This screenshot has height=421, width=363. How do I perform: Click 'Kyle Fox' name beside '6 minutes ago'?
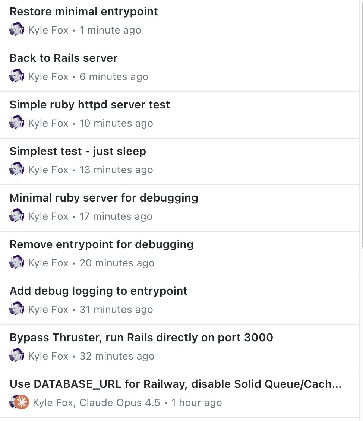[x=48, y=77]
